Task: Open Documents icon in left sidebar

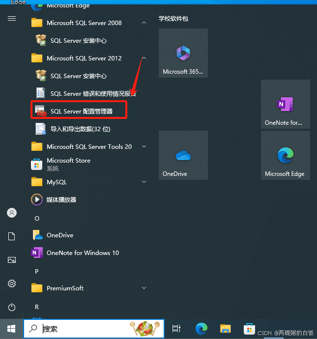Action: click(x=12, y=236)
